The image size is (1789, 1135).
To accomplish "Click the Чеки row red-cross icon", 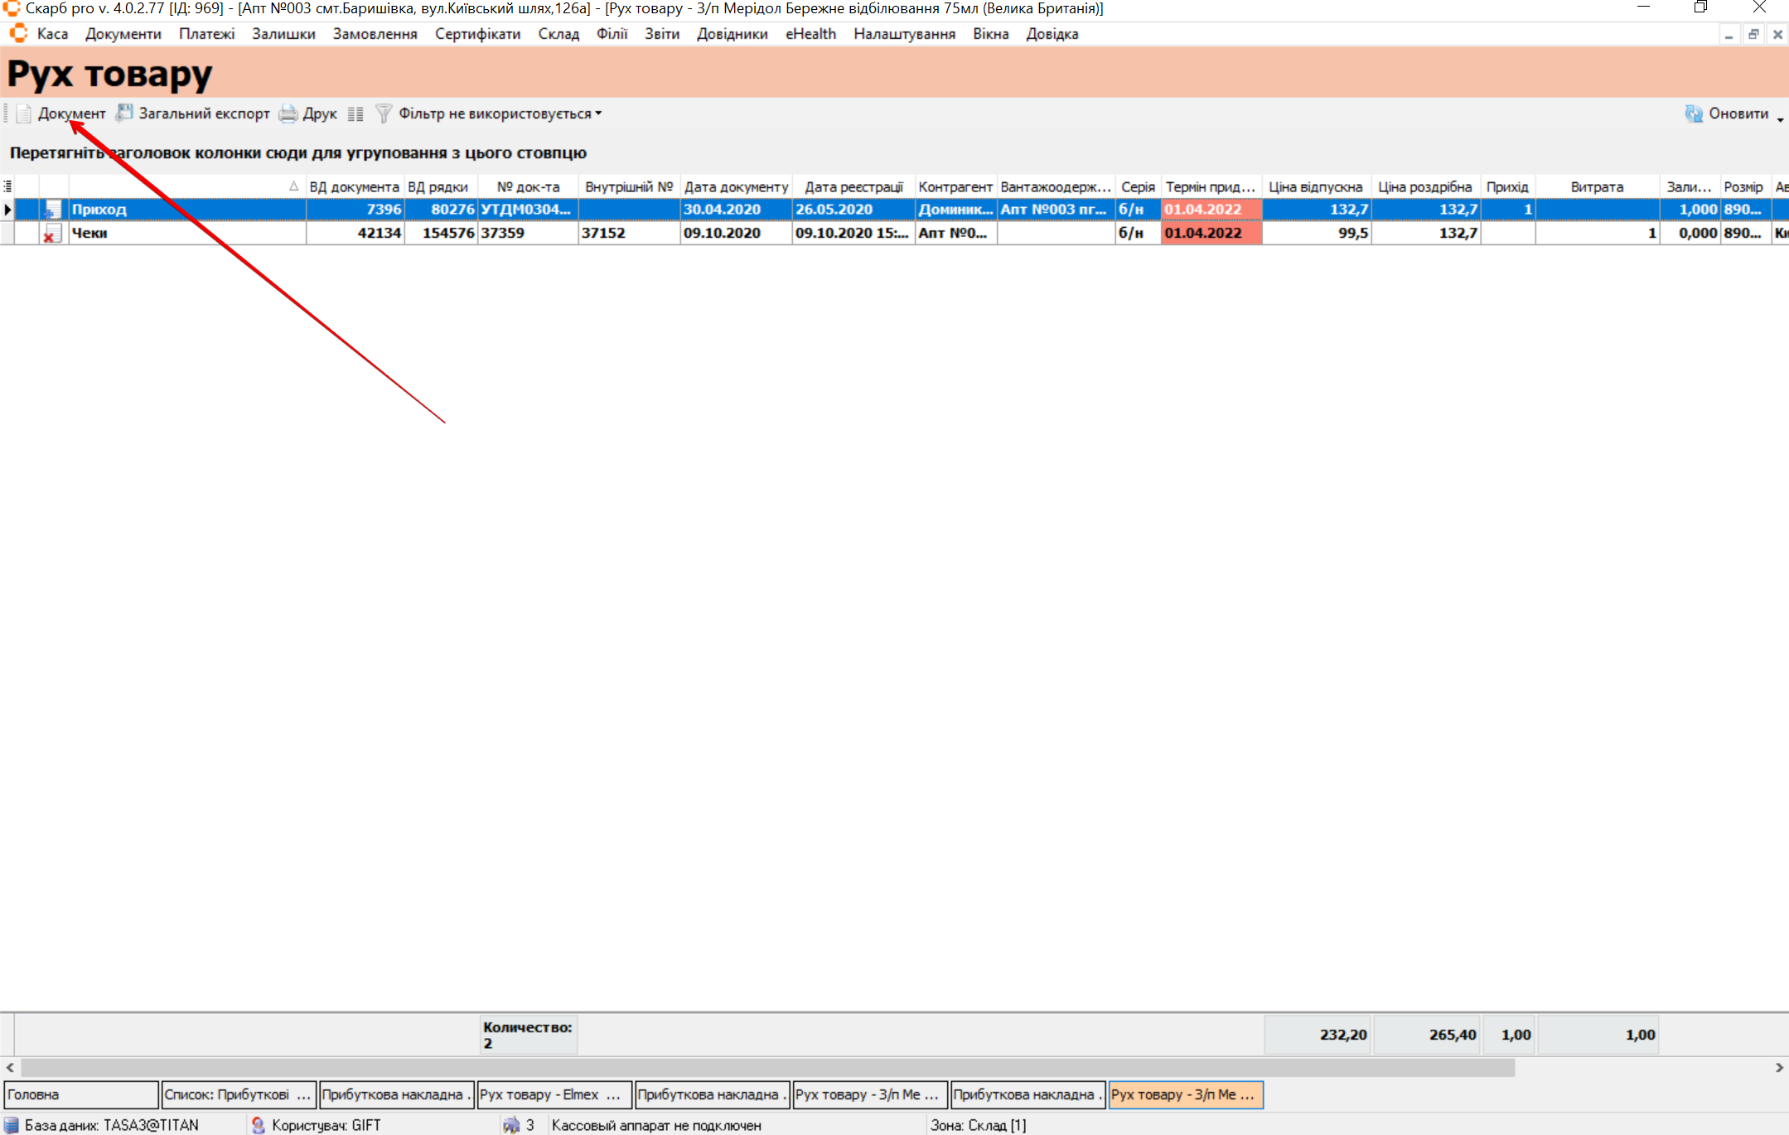I will (51, 234).
